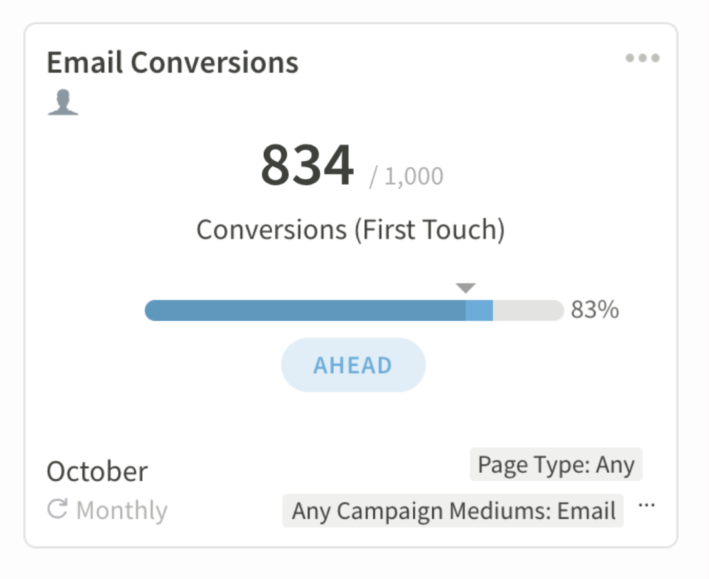Click the AHEAD status badge
The width and height of the screenshot is (709, 579).
[353, 365]
